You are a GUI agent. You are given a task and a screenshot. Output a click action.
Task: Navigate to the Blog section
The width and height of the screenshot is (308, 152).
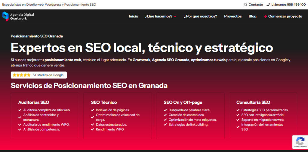click(252, 16)
